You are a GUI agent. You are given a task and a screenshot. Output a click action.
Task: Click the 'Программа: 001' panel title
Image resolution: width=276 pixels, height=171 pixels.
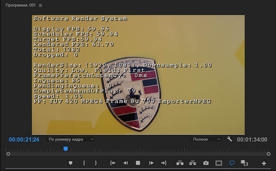click(20, 5)
